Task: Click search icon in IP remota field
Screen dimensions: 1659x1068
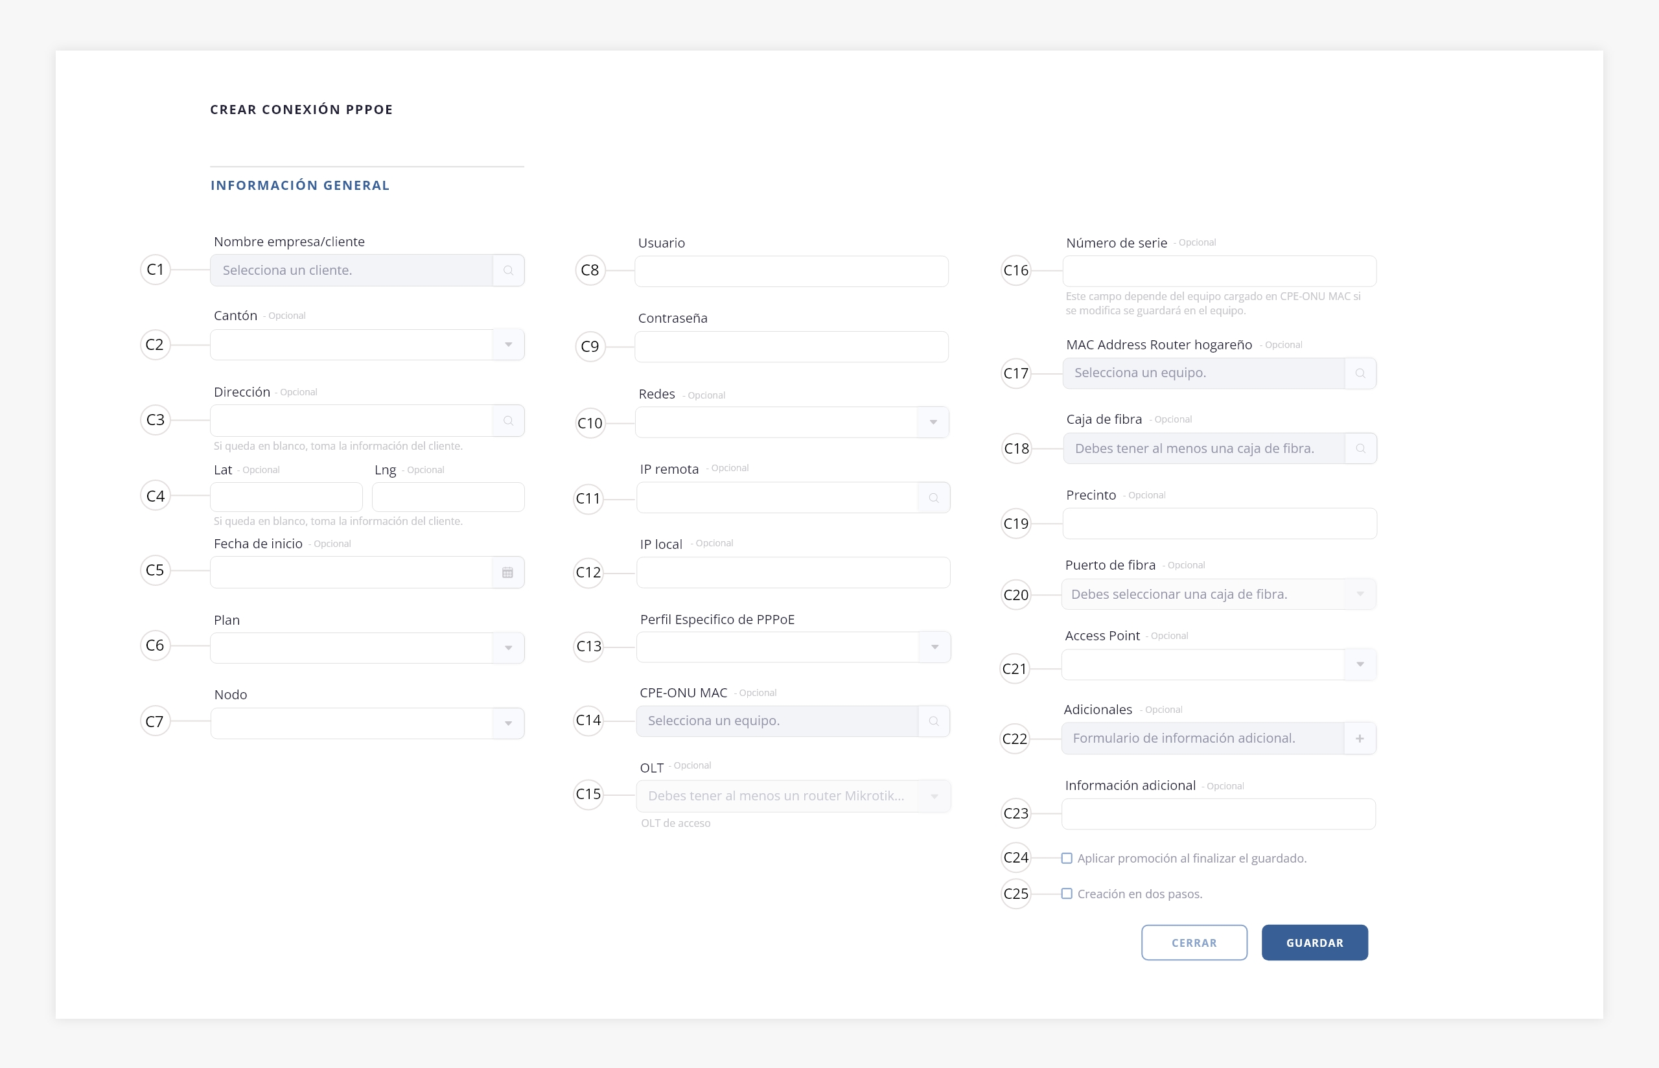Action: click(x=934, y=498)
